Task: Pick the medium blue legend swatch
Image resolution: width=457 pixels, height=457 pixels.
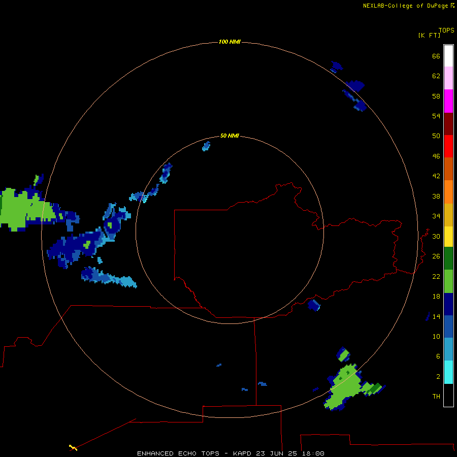Action: pos(448,327)
